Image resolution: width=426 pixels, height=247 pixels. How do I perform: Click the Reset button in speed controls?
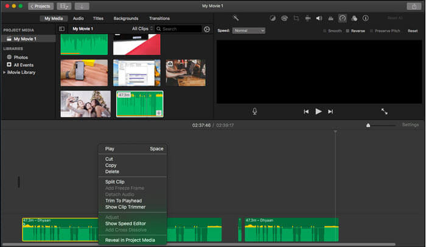coord(412,30)
